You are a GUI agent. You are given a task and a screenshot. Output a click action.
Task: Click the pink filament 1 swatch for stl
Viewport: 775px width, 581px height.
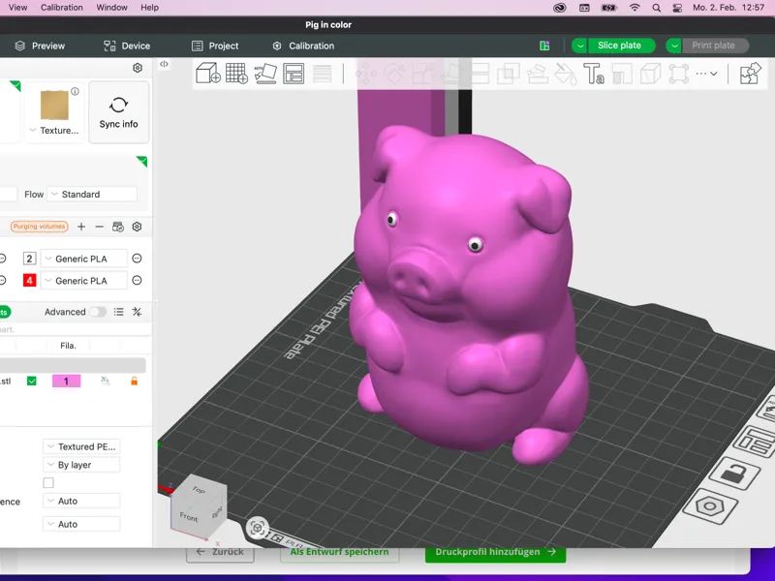[x=66, y=381]
